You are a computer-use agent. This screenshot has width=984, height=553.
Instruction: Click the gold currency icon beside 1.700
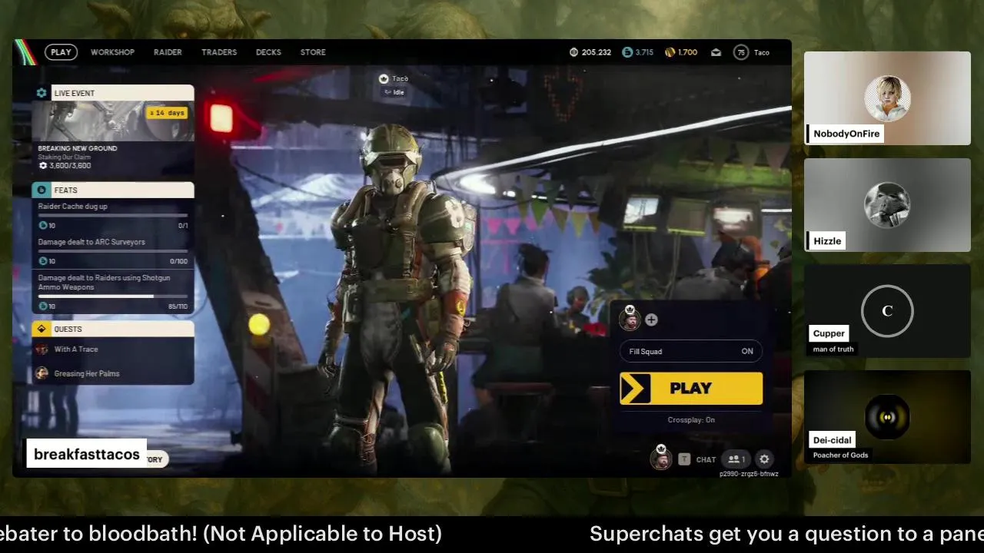[670, 52]
